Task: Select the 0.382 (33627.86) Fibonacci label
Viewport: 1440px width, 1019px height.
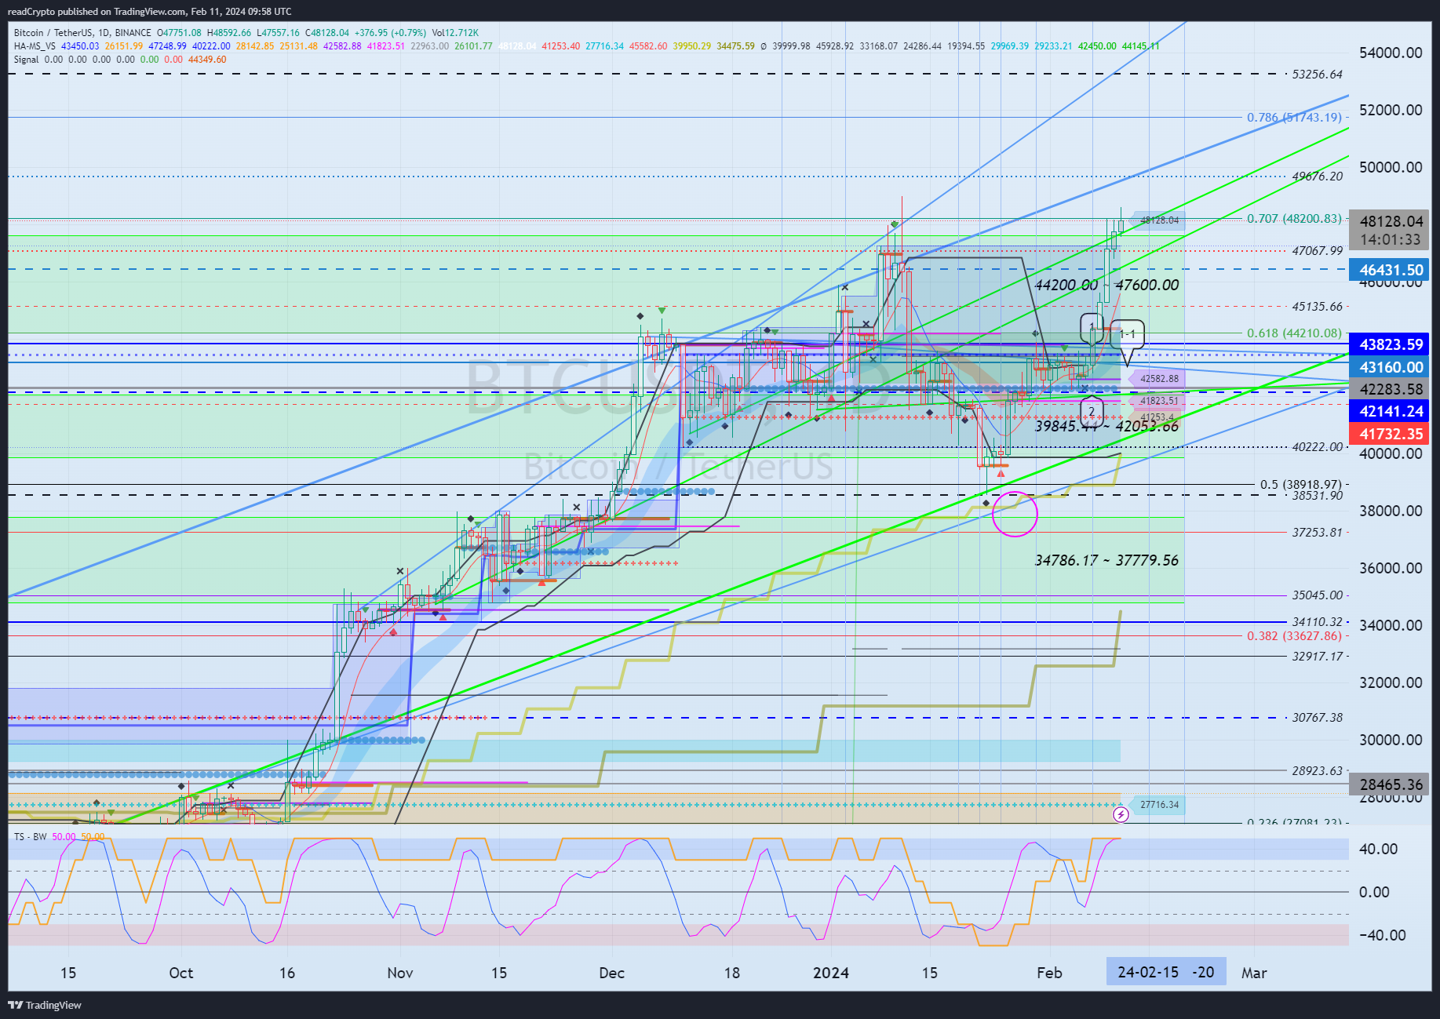Action: pos(1294,636)
